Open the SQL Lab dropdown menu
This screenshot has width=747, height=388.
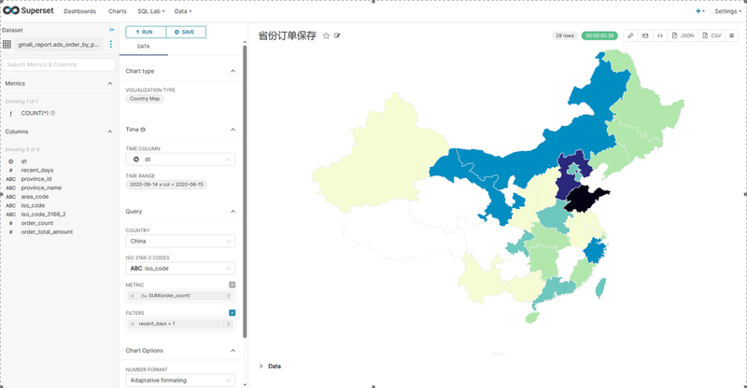pos(151,11)
